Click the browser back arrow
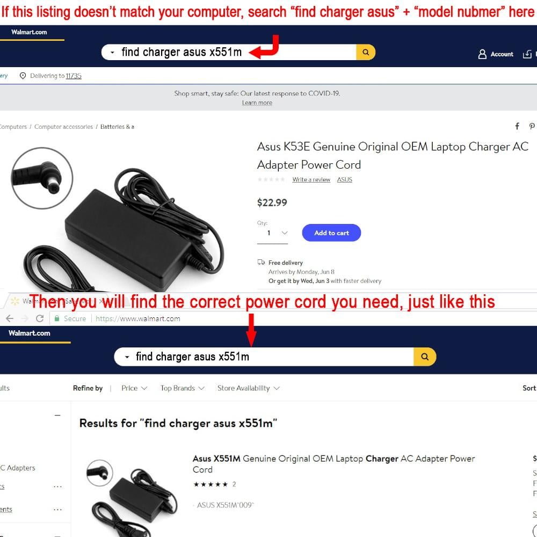Viewport: 537px width, 537px height. coord(10,318)
